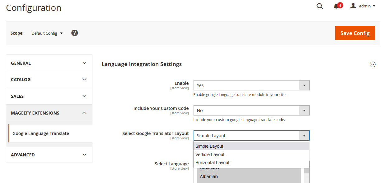Expand the CATALOG configuration section
Image resolution: width=384 pixels, height=183 pixels.
coord(49,79)
